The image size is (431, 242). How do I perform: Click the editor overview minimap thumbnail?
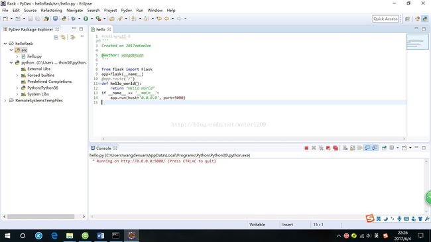[x=417, y=42]
